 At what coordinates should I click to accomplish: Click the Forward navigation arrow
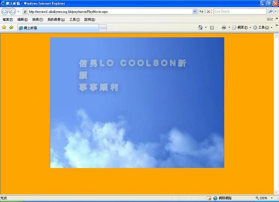12,11
